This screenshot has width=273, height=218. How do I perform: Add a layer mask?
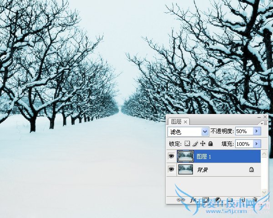tap(206, 200)
